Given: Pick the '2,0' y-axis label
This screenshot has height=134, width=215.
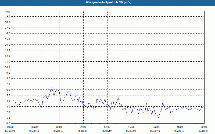Looking at the screenshot, I should tap(8, 112).
